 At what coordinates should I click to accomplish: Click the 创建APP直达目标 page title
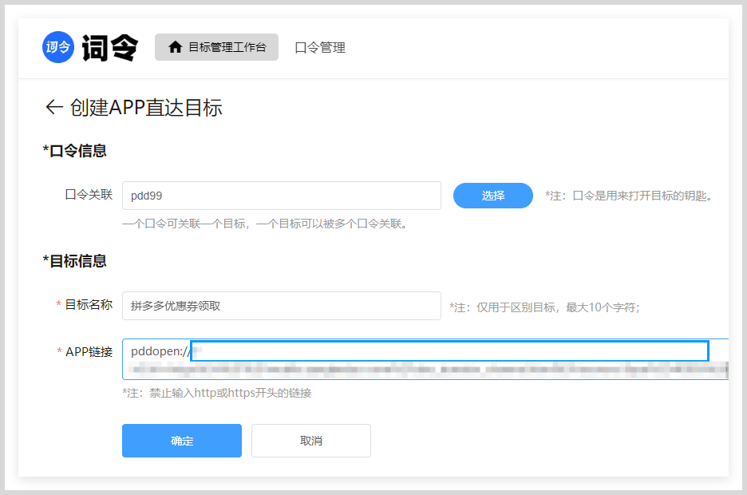(x=146, y=107)
